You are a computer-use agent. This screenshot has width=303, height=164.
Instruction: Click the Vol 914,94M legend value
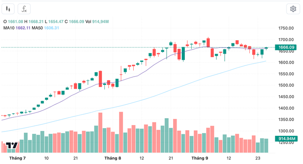point(97,22)
